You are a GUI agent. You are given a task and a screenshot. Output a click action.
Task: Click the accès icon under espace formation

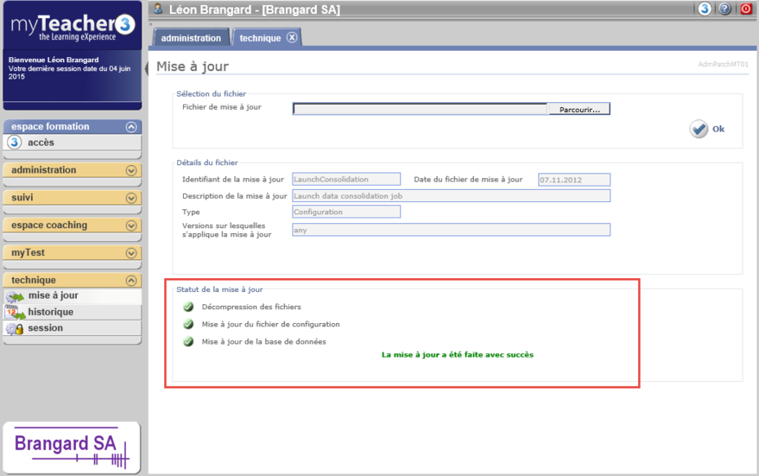(14, 143)
